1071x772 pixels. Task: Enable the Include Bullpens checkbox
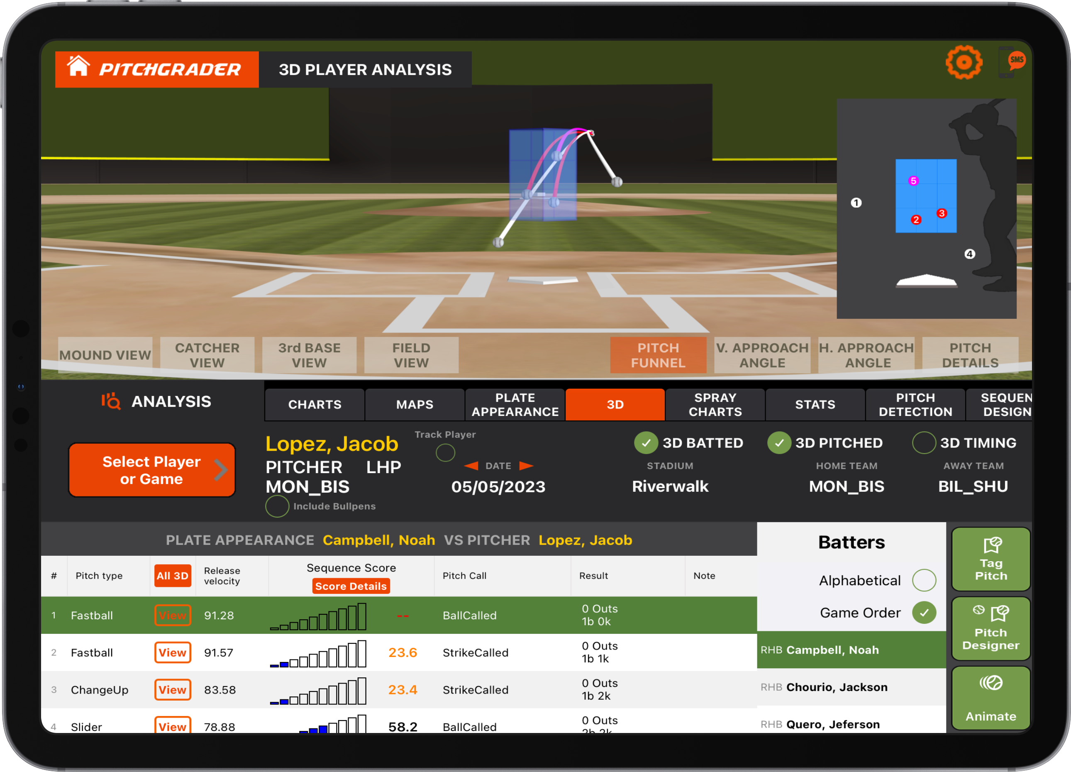pyautogui.click(x=277, y=506)
